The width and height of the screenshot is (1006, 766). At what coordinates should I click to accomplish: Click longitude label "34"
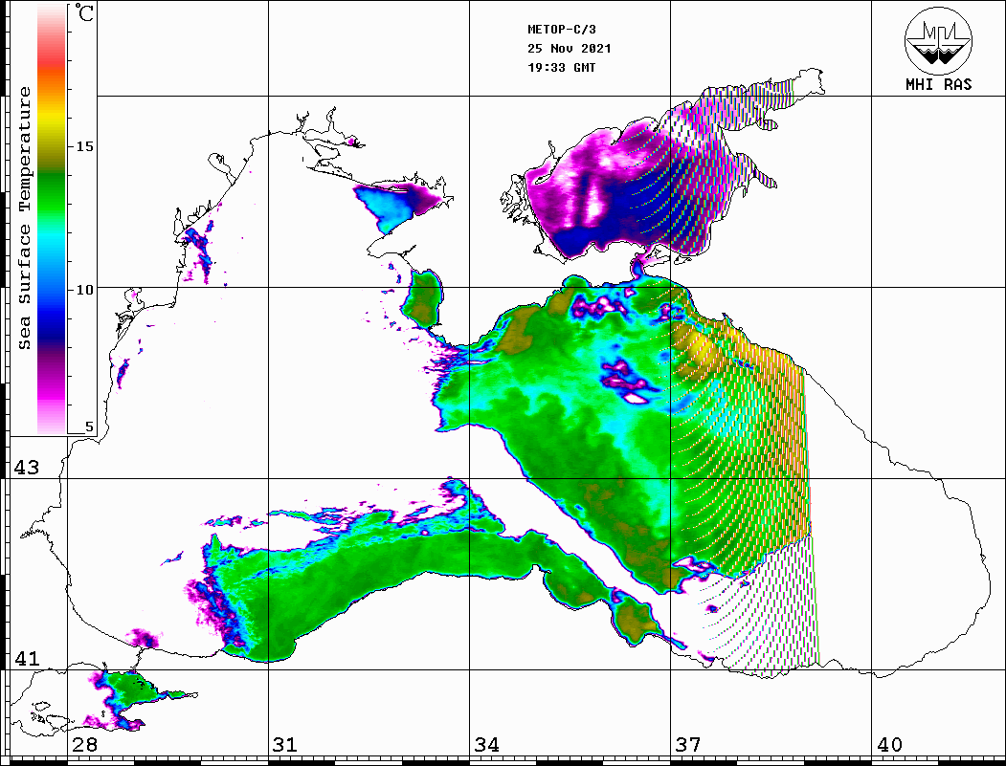486,744
